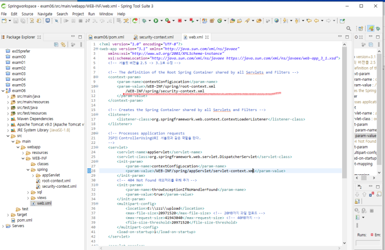Open a console via the monitor icon
This screenshot has width=385, height=250.
point(48,21)
